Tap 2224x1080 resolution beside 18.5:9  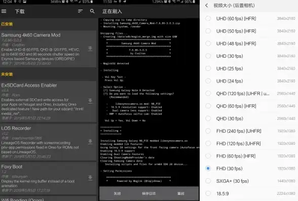coord(286,193)
